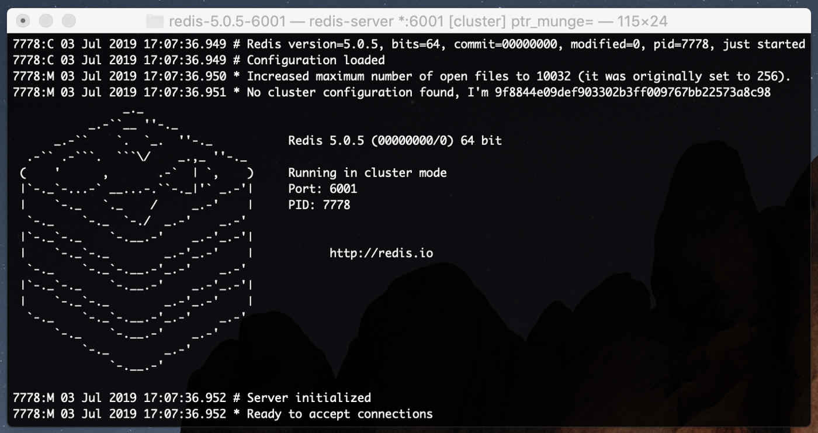Click the http://redis.io URL
The height and width of the screenshot is (433, 818).
(x=381, y=253)
